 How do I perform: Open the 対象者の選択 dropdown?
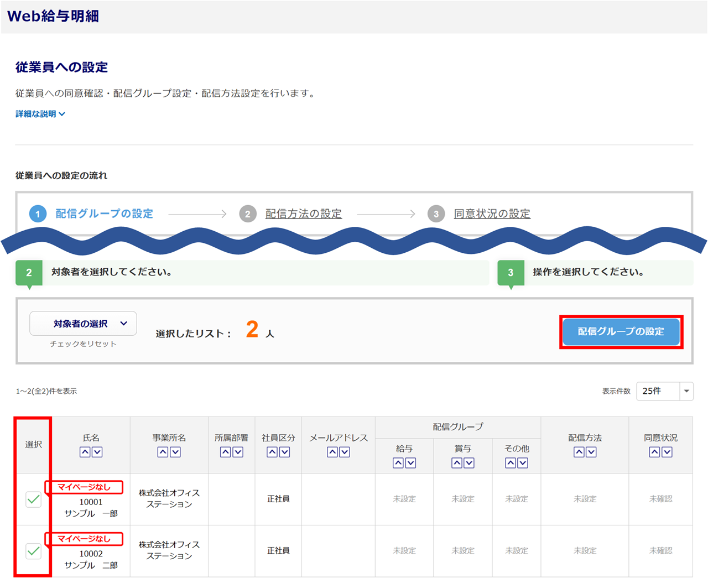coord(83,324)
